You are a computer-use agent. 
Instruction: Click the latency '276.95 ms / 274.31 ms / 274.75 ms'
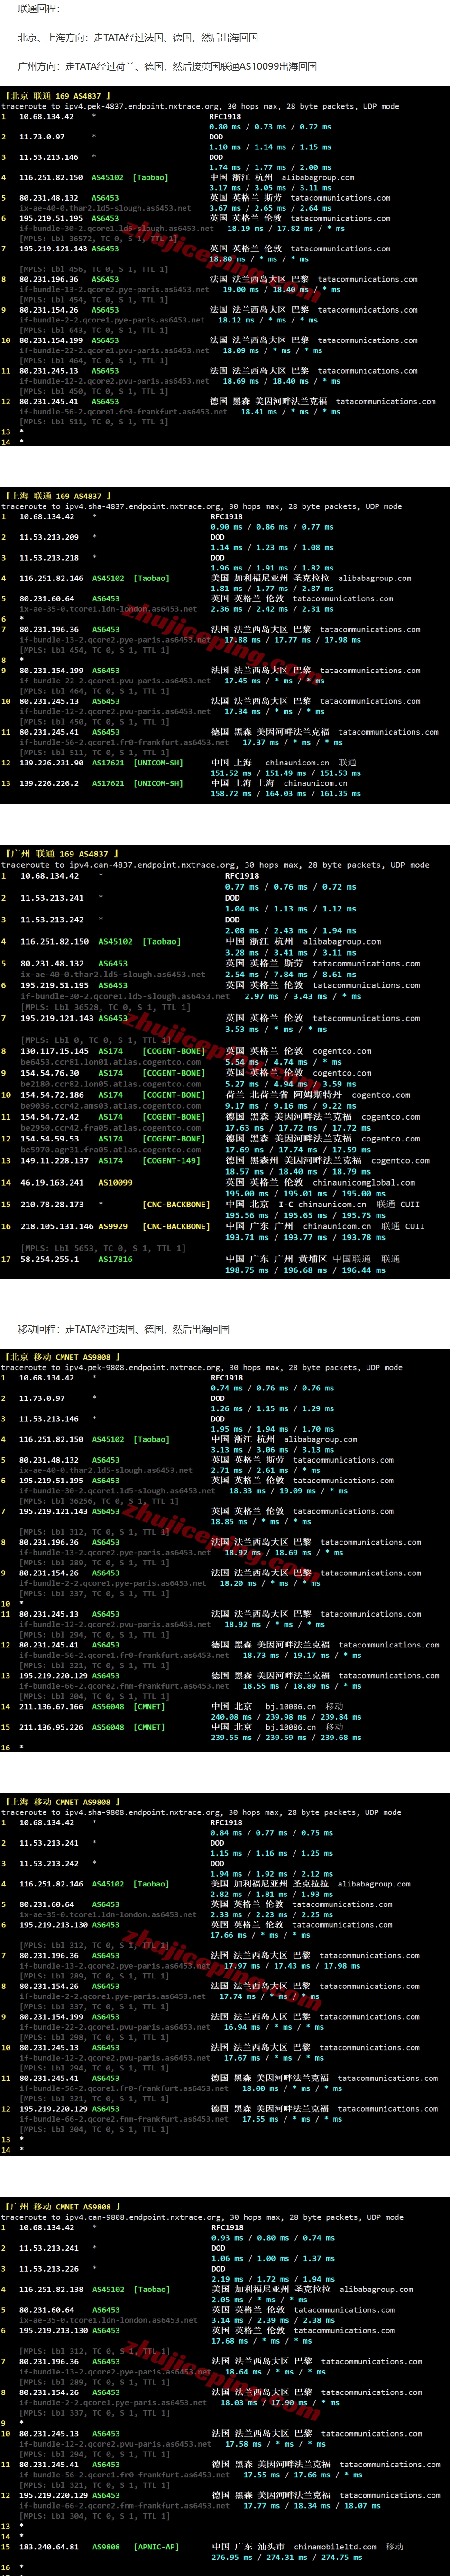point(287,2557)
